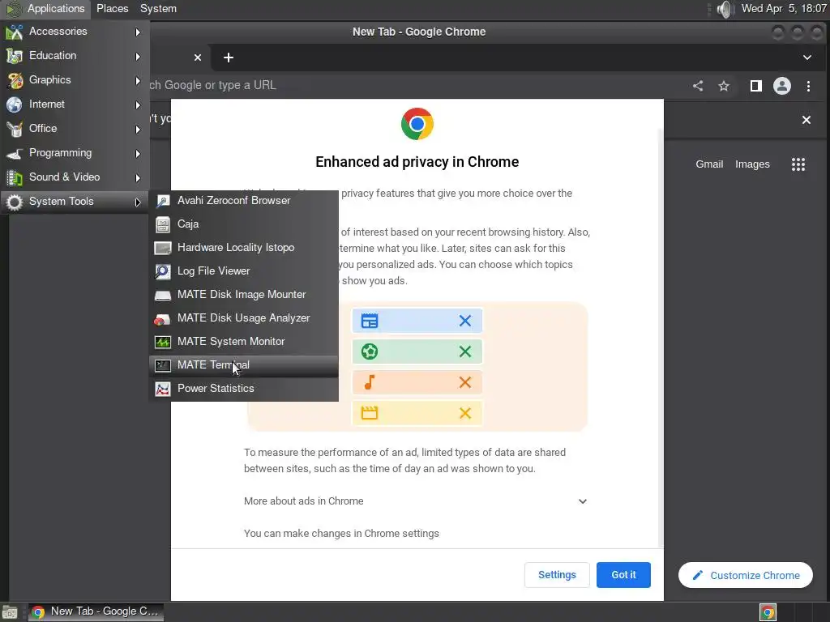
Task: Click the Caja file manager icon
Action: (x=162, y=224)
